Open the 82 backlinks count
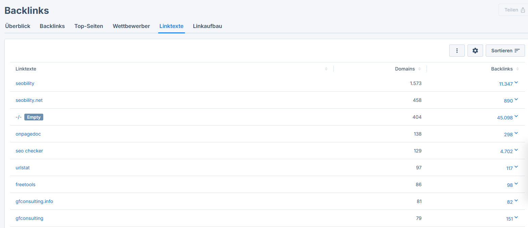 [510, 202]
